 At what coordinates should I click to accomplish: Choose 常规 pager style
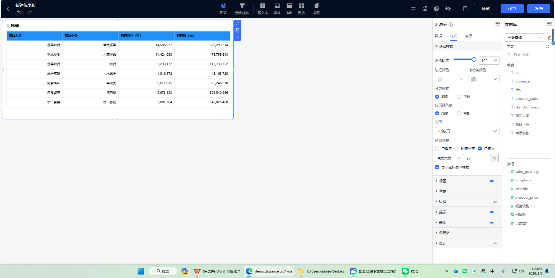464,113
